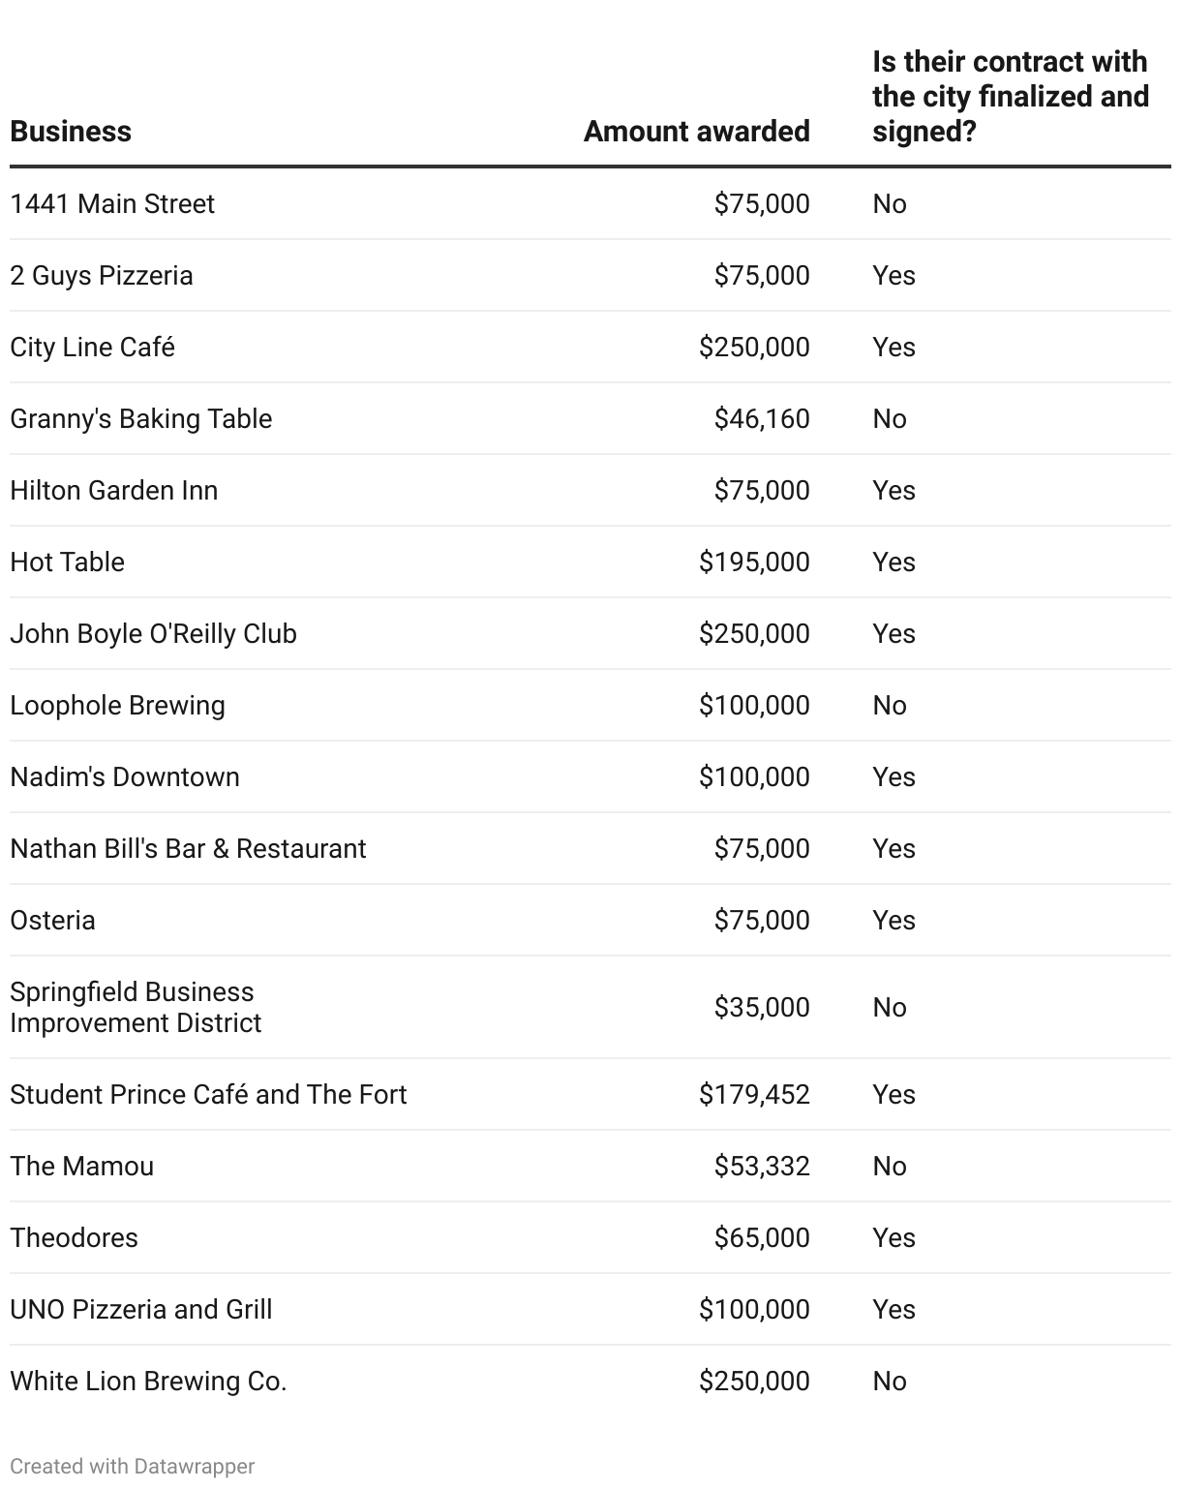This screenshot has height=1489, width=1181.
Task: Click the $195,000 amount for Hot Table
Action: pyautogui.click(x=754, y=562)
